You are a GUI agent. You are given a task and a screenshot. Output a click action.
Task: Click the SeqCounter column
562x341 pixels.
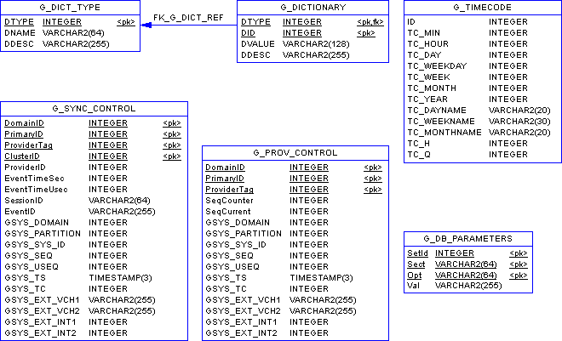pyautogui.click(x=229, y=201)
